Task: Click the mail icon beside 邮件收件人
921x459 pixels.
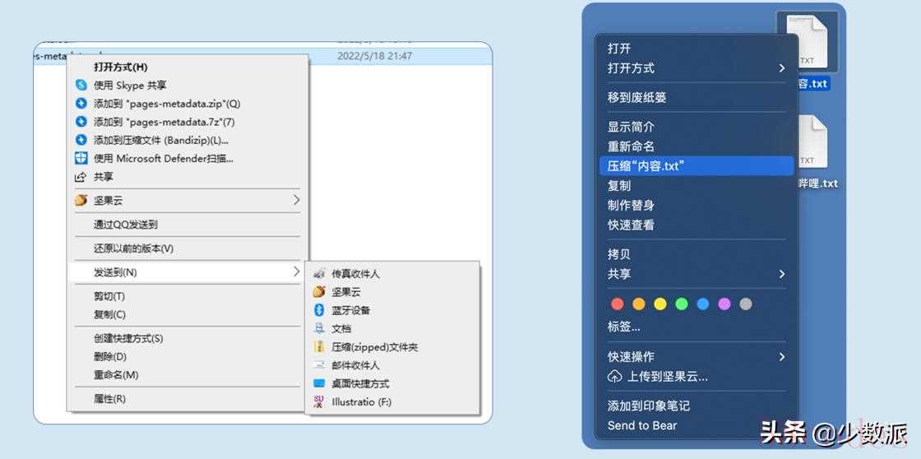Action: click(x=319, y=365)
